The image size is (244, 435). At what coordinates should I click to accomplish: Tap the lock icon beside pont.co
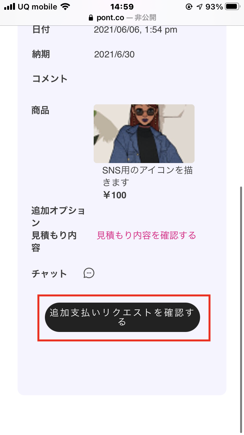pos(91,18)
